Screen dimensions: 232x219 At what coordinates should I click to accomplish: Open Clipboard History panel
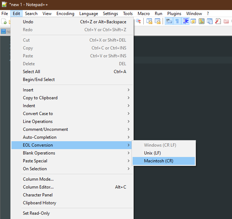pos(72,203)
